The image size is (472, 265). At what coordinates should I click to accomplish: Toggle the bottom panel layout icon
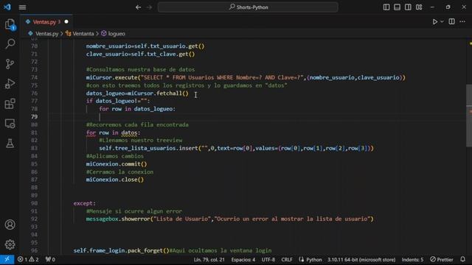tap(397, 7)
